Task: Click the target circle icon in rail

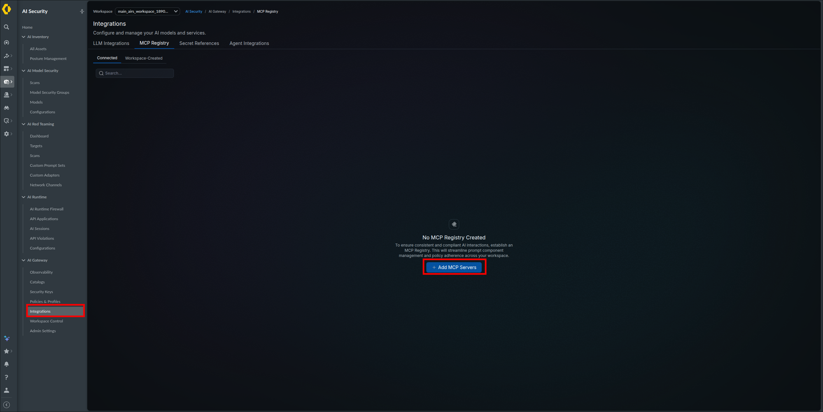Action: [7, 43]
